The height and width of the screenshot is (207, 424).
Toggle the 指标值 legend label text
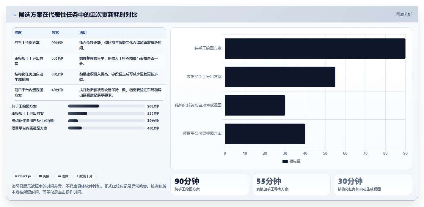pyautogui.click(x=295, y=161)
